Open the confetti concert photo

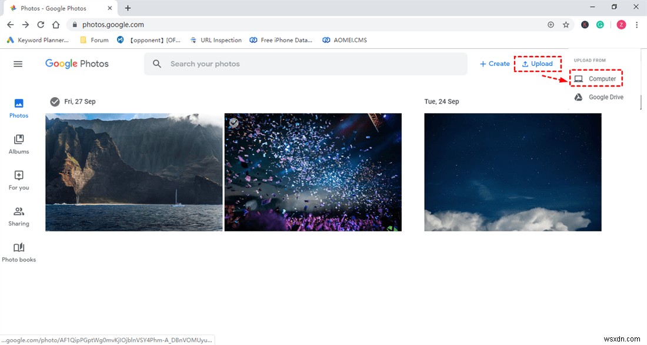click(313, 172)
